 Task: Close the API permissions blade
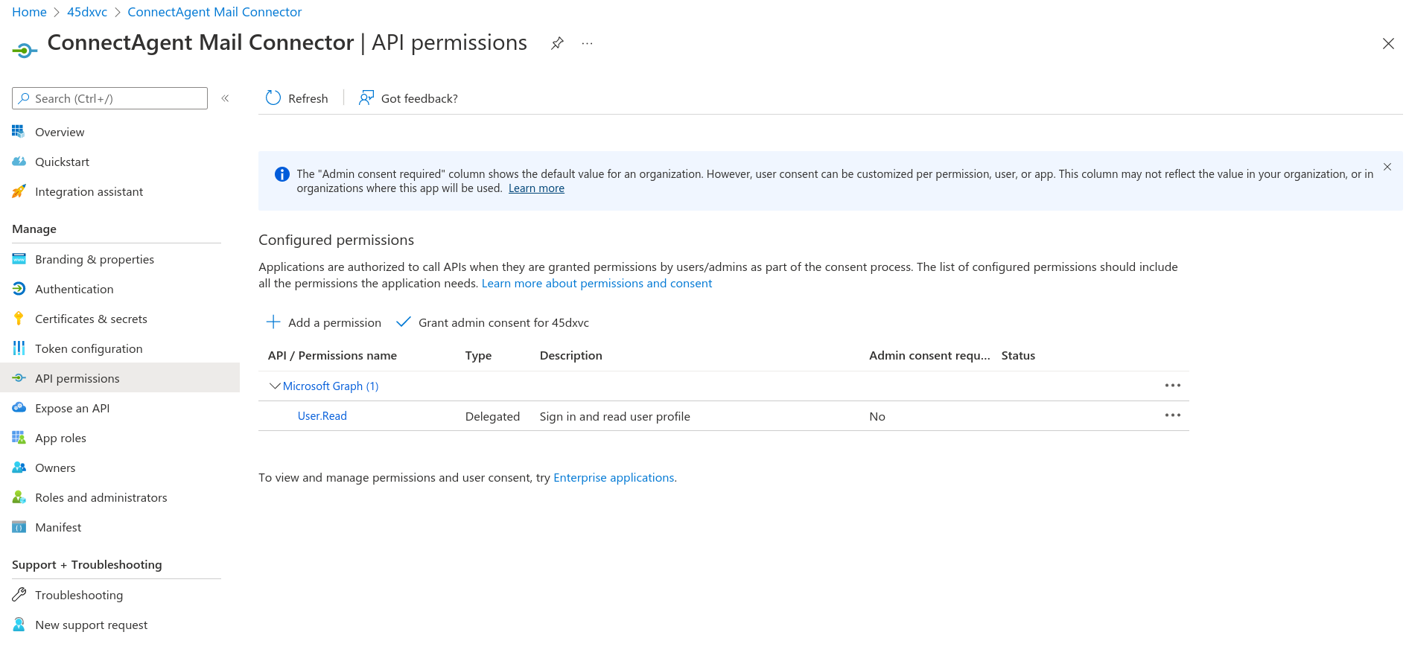point(1388,44)
